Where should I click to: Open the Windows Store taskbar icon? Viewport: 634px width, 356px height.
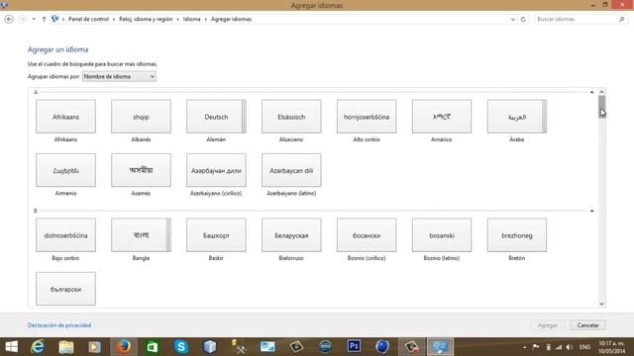(x=152, y=347)
